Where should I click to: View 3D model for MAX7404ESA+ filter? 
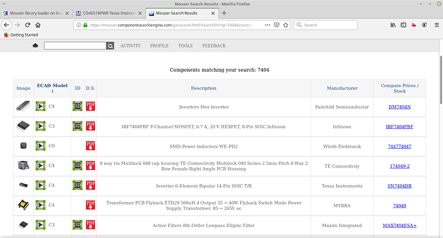[78, 225]
